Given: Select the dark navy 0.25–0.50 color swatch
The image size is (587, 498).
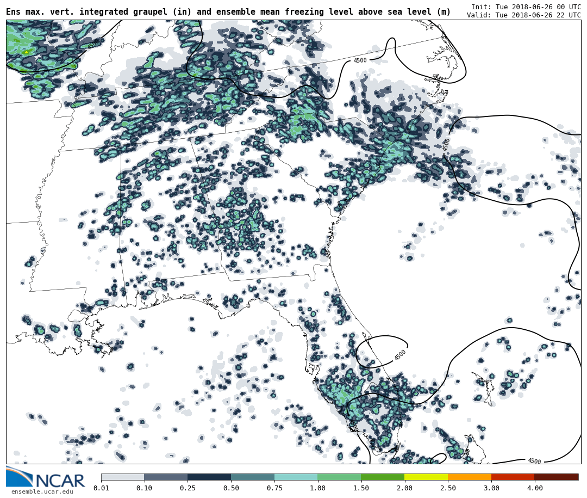Looking at the screenshot, I should coord(209,477).
